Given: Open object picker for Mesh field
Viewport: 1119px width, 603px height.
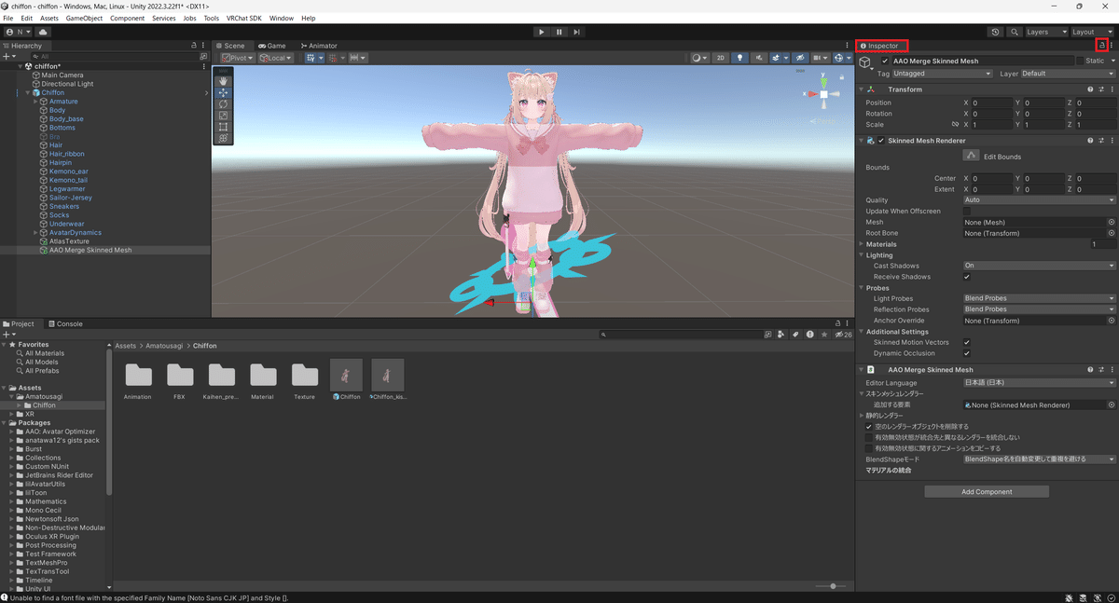Looking at the screenshot, I should (x=1111, y=223).
